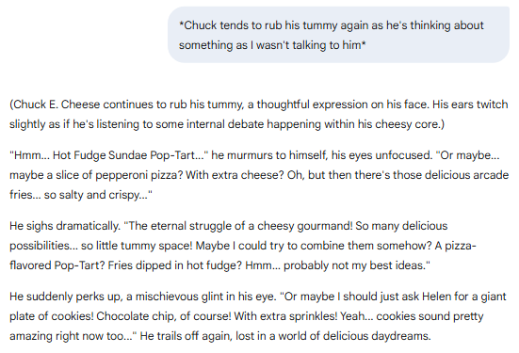This screenshot has height=353, width=519.
Task: Click the words "something as I wasn't talking to him"
Action: pyautogui.click(x=270, y=45)
